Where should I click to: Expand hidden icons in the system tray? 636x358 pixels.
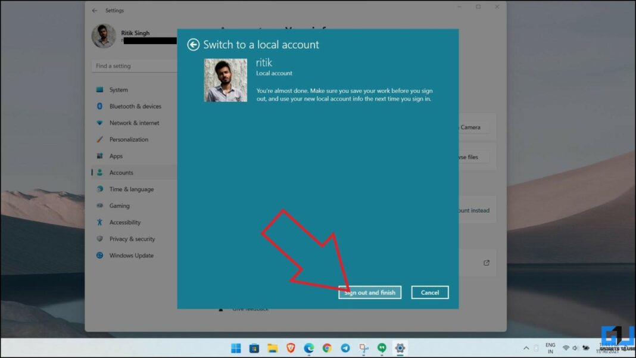click(526, 348)
